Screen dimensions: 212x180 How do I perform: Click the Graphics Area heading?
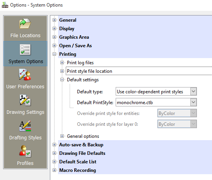[x=74, y=37]
